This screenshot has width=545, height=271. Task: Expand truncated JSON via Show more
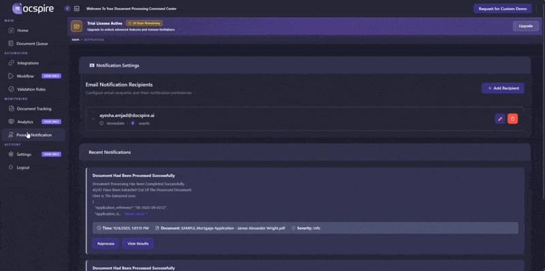point(136,214)
